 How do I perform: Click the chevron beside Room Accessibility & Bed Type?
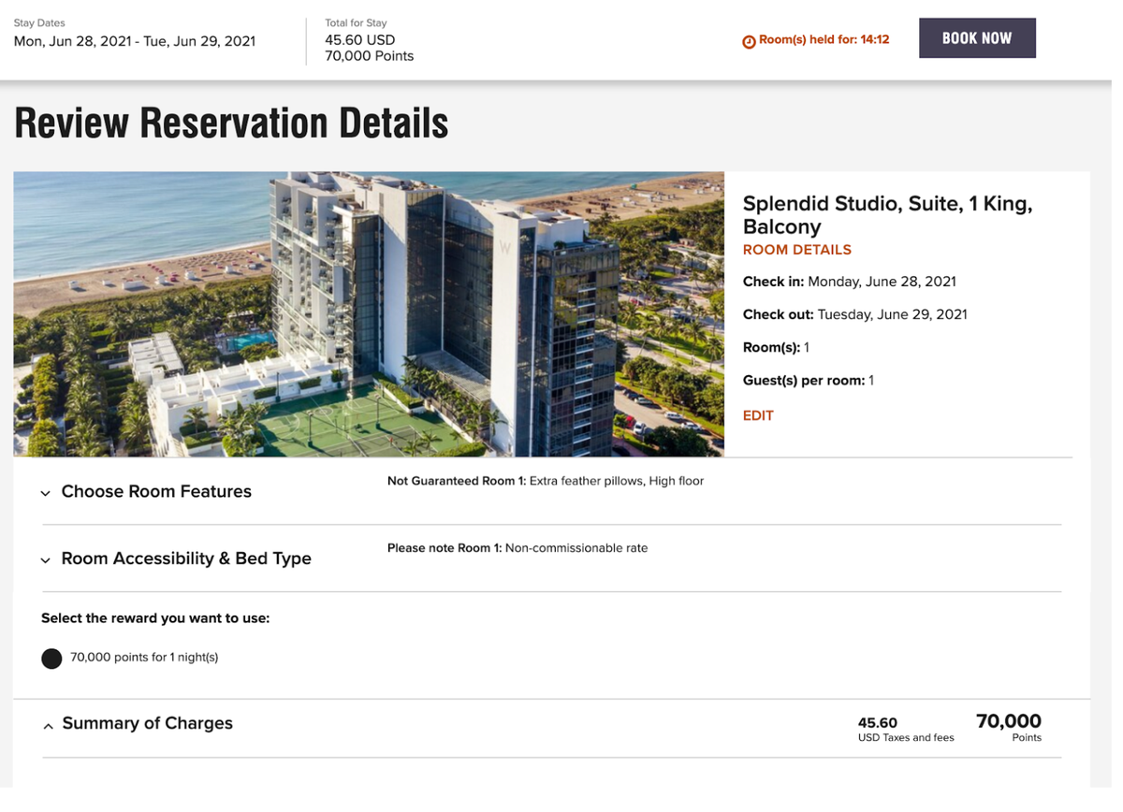click(x=45, y=559)
